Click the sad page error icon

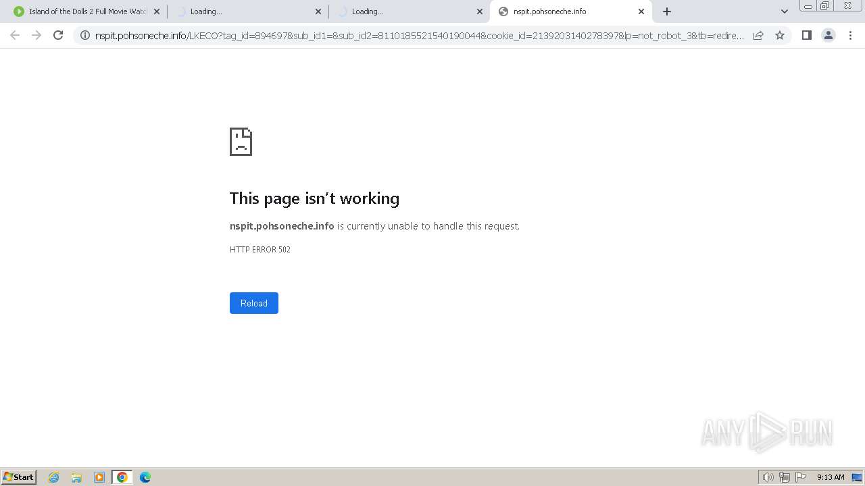(241, 142)
